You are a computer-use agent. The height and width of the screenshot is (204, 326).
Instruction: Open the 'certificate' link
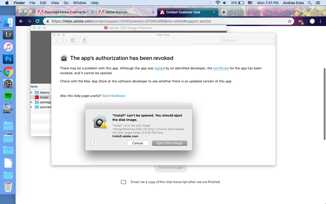point(221,68)
